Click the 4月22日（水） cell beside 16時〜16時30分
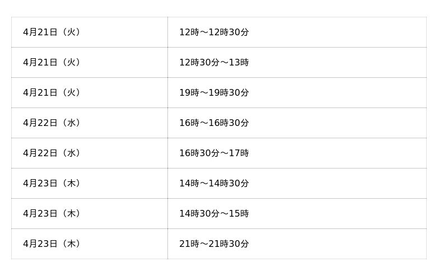Image resolution: width=448 pixels, height=276 pixels. (x=52, y=123)
